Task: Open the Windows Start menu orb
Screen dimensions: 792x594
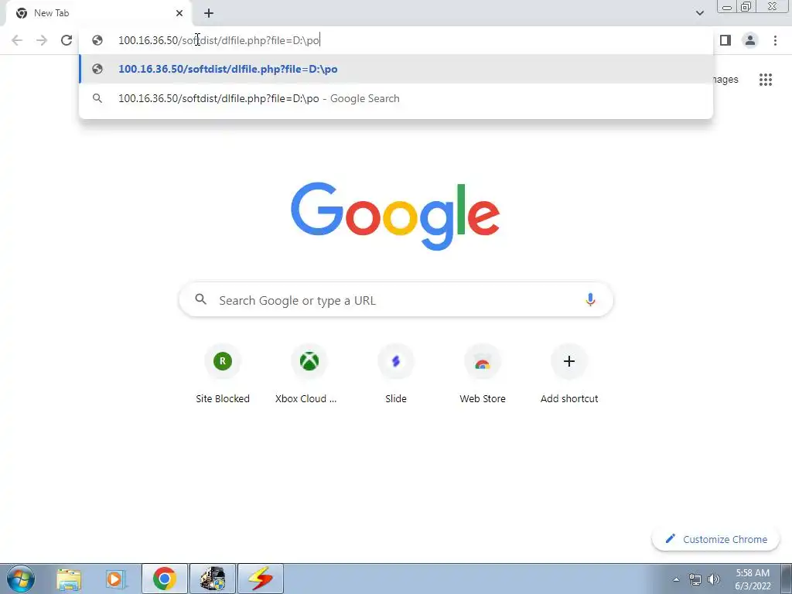Action: point(21,579)
